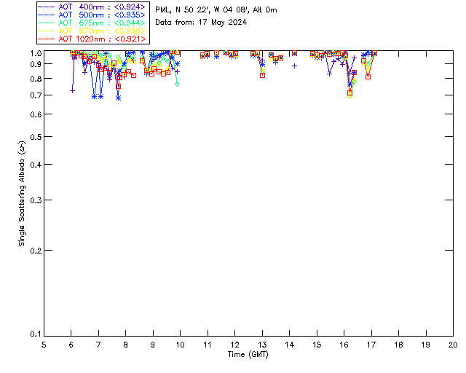Click the 0.3 y-axis tick label

pos(36,200)
